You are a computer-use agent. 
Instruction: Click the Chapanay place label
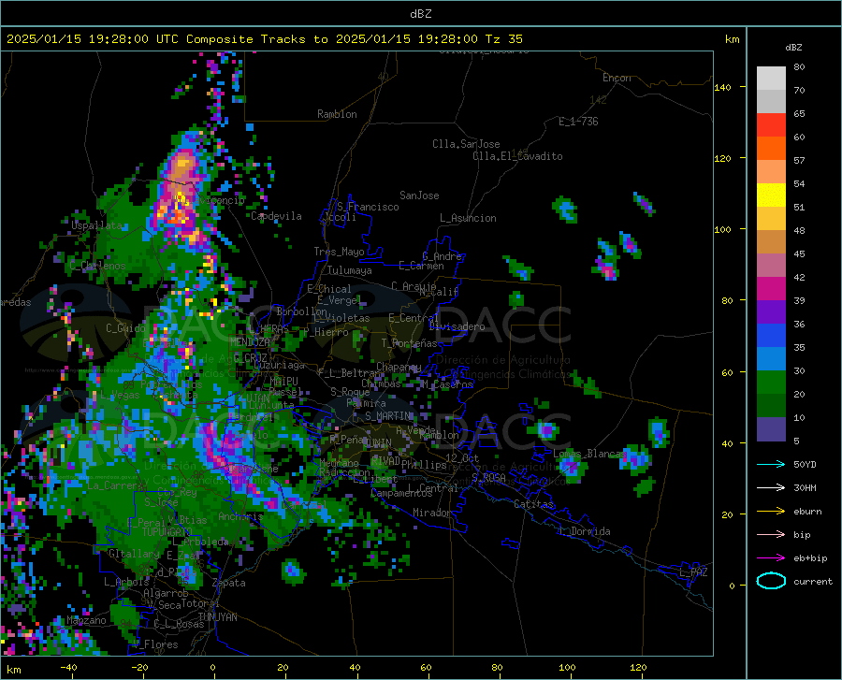point(399,367)
